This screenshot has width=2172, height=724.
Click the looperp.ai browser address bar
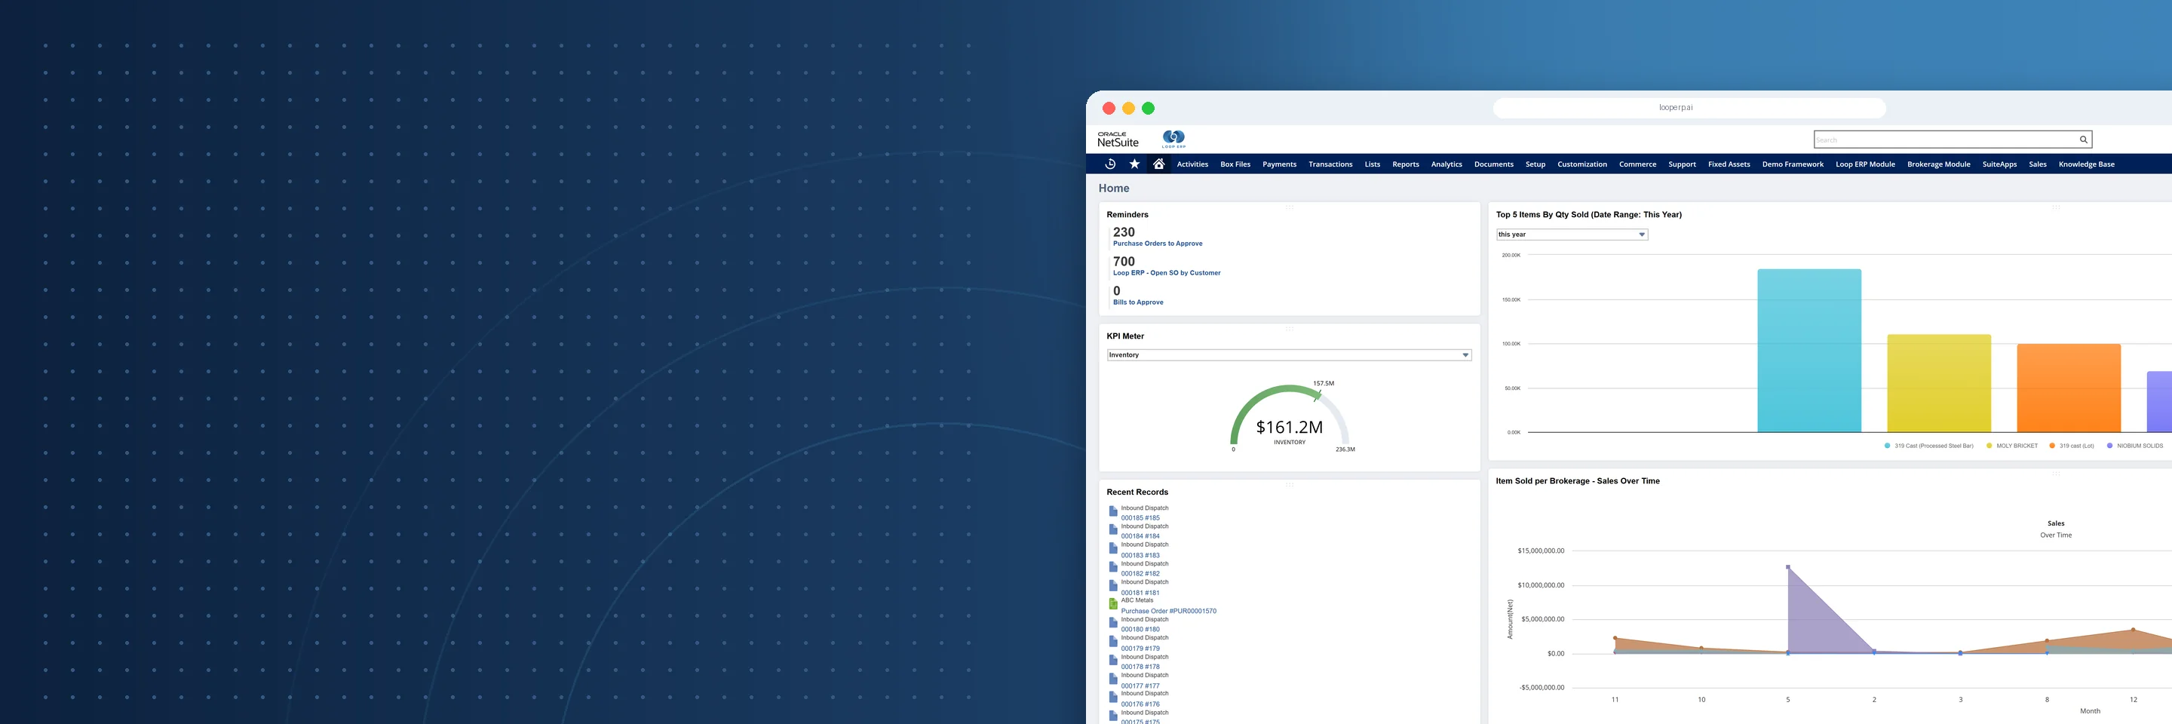pos(1689,108)
